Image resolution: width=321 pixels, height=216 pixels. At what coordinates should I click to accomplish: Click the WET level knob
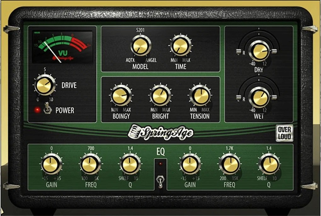point(259,97)
